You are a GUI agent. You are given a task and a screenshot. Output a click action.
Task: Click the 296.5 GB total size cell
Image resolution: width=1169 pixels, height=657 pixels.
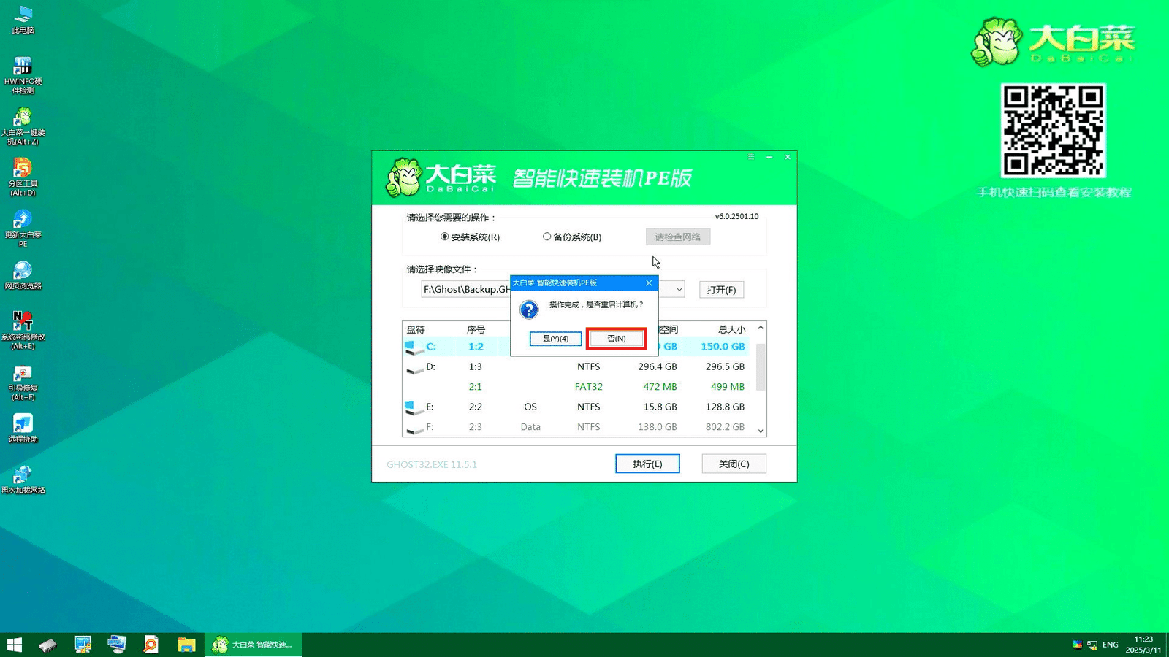(x=725, y=366)
